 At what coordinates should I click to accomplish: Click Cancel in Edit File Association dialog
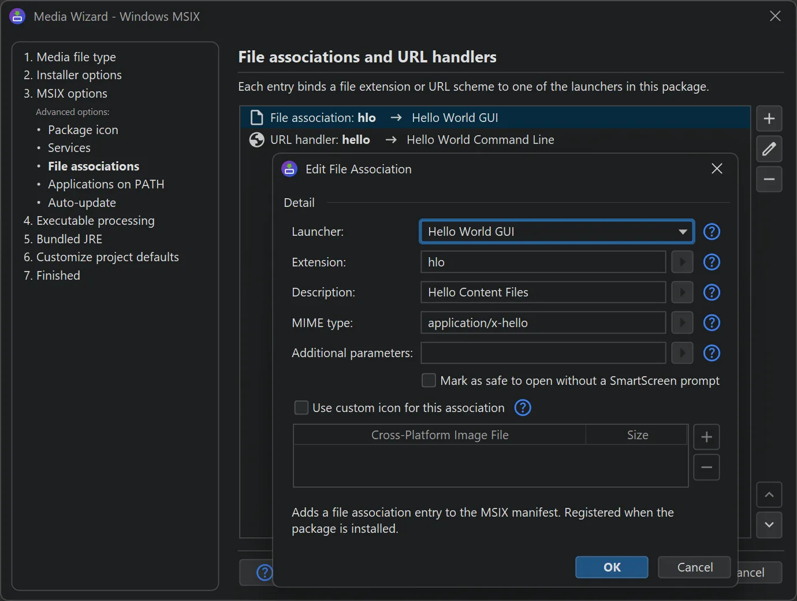(x=694, y=567)
